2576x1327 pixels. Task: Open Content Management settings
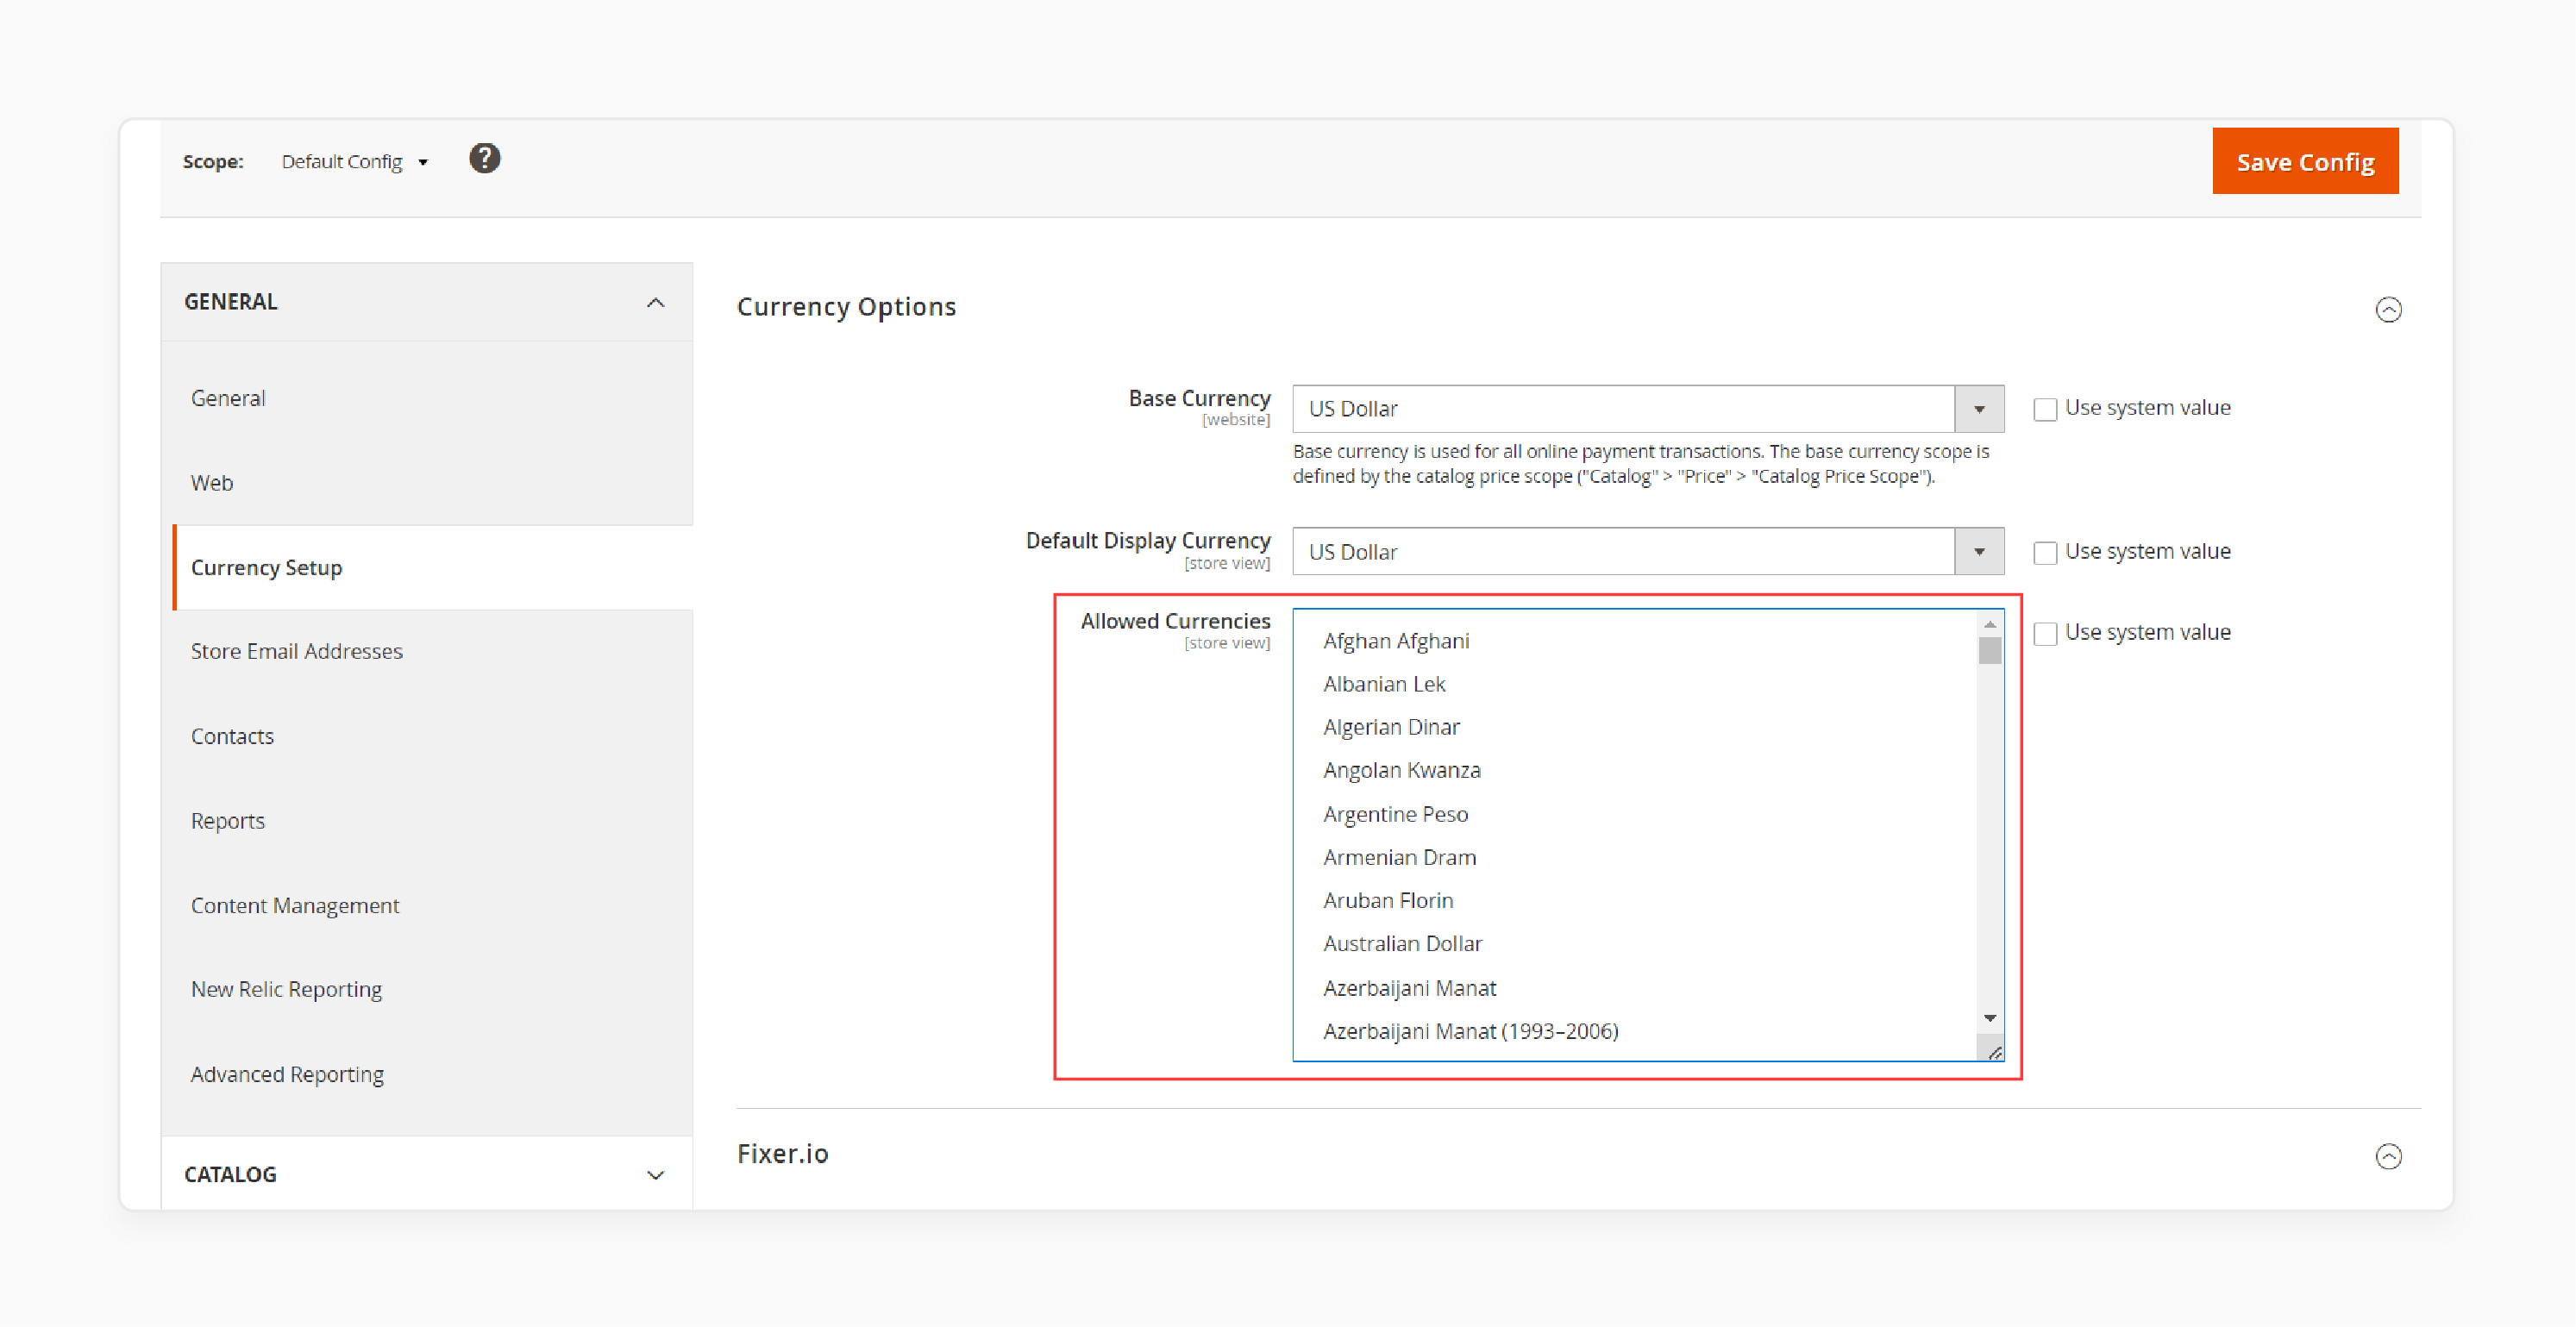pyautogui.click(x=295, y=905)
